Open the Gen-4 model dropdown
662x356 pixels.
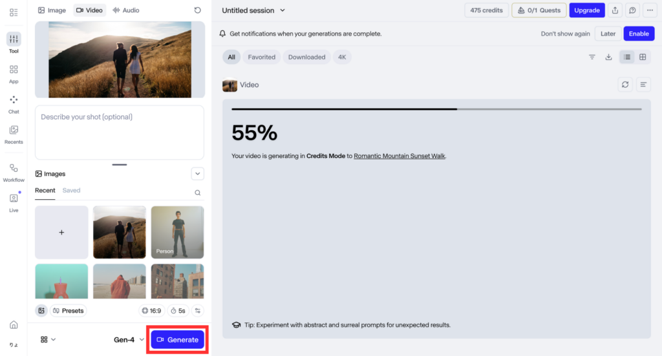(129, 340)
